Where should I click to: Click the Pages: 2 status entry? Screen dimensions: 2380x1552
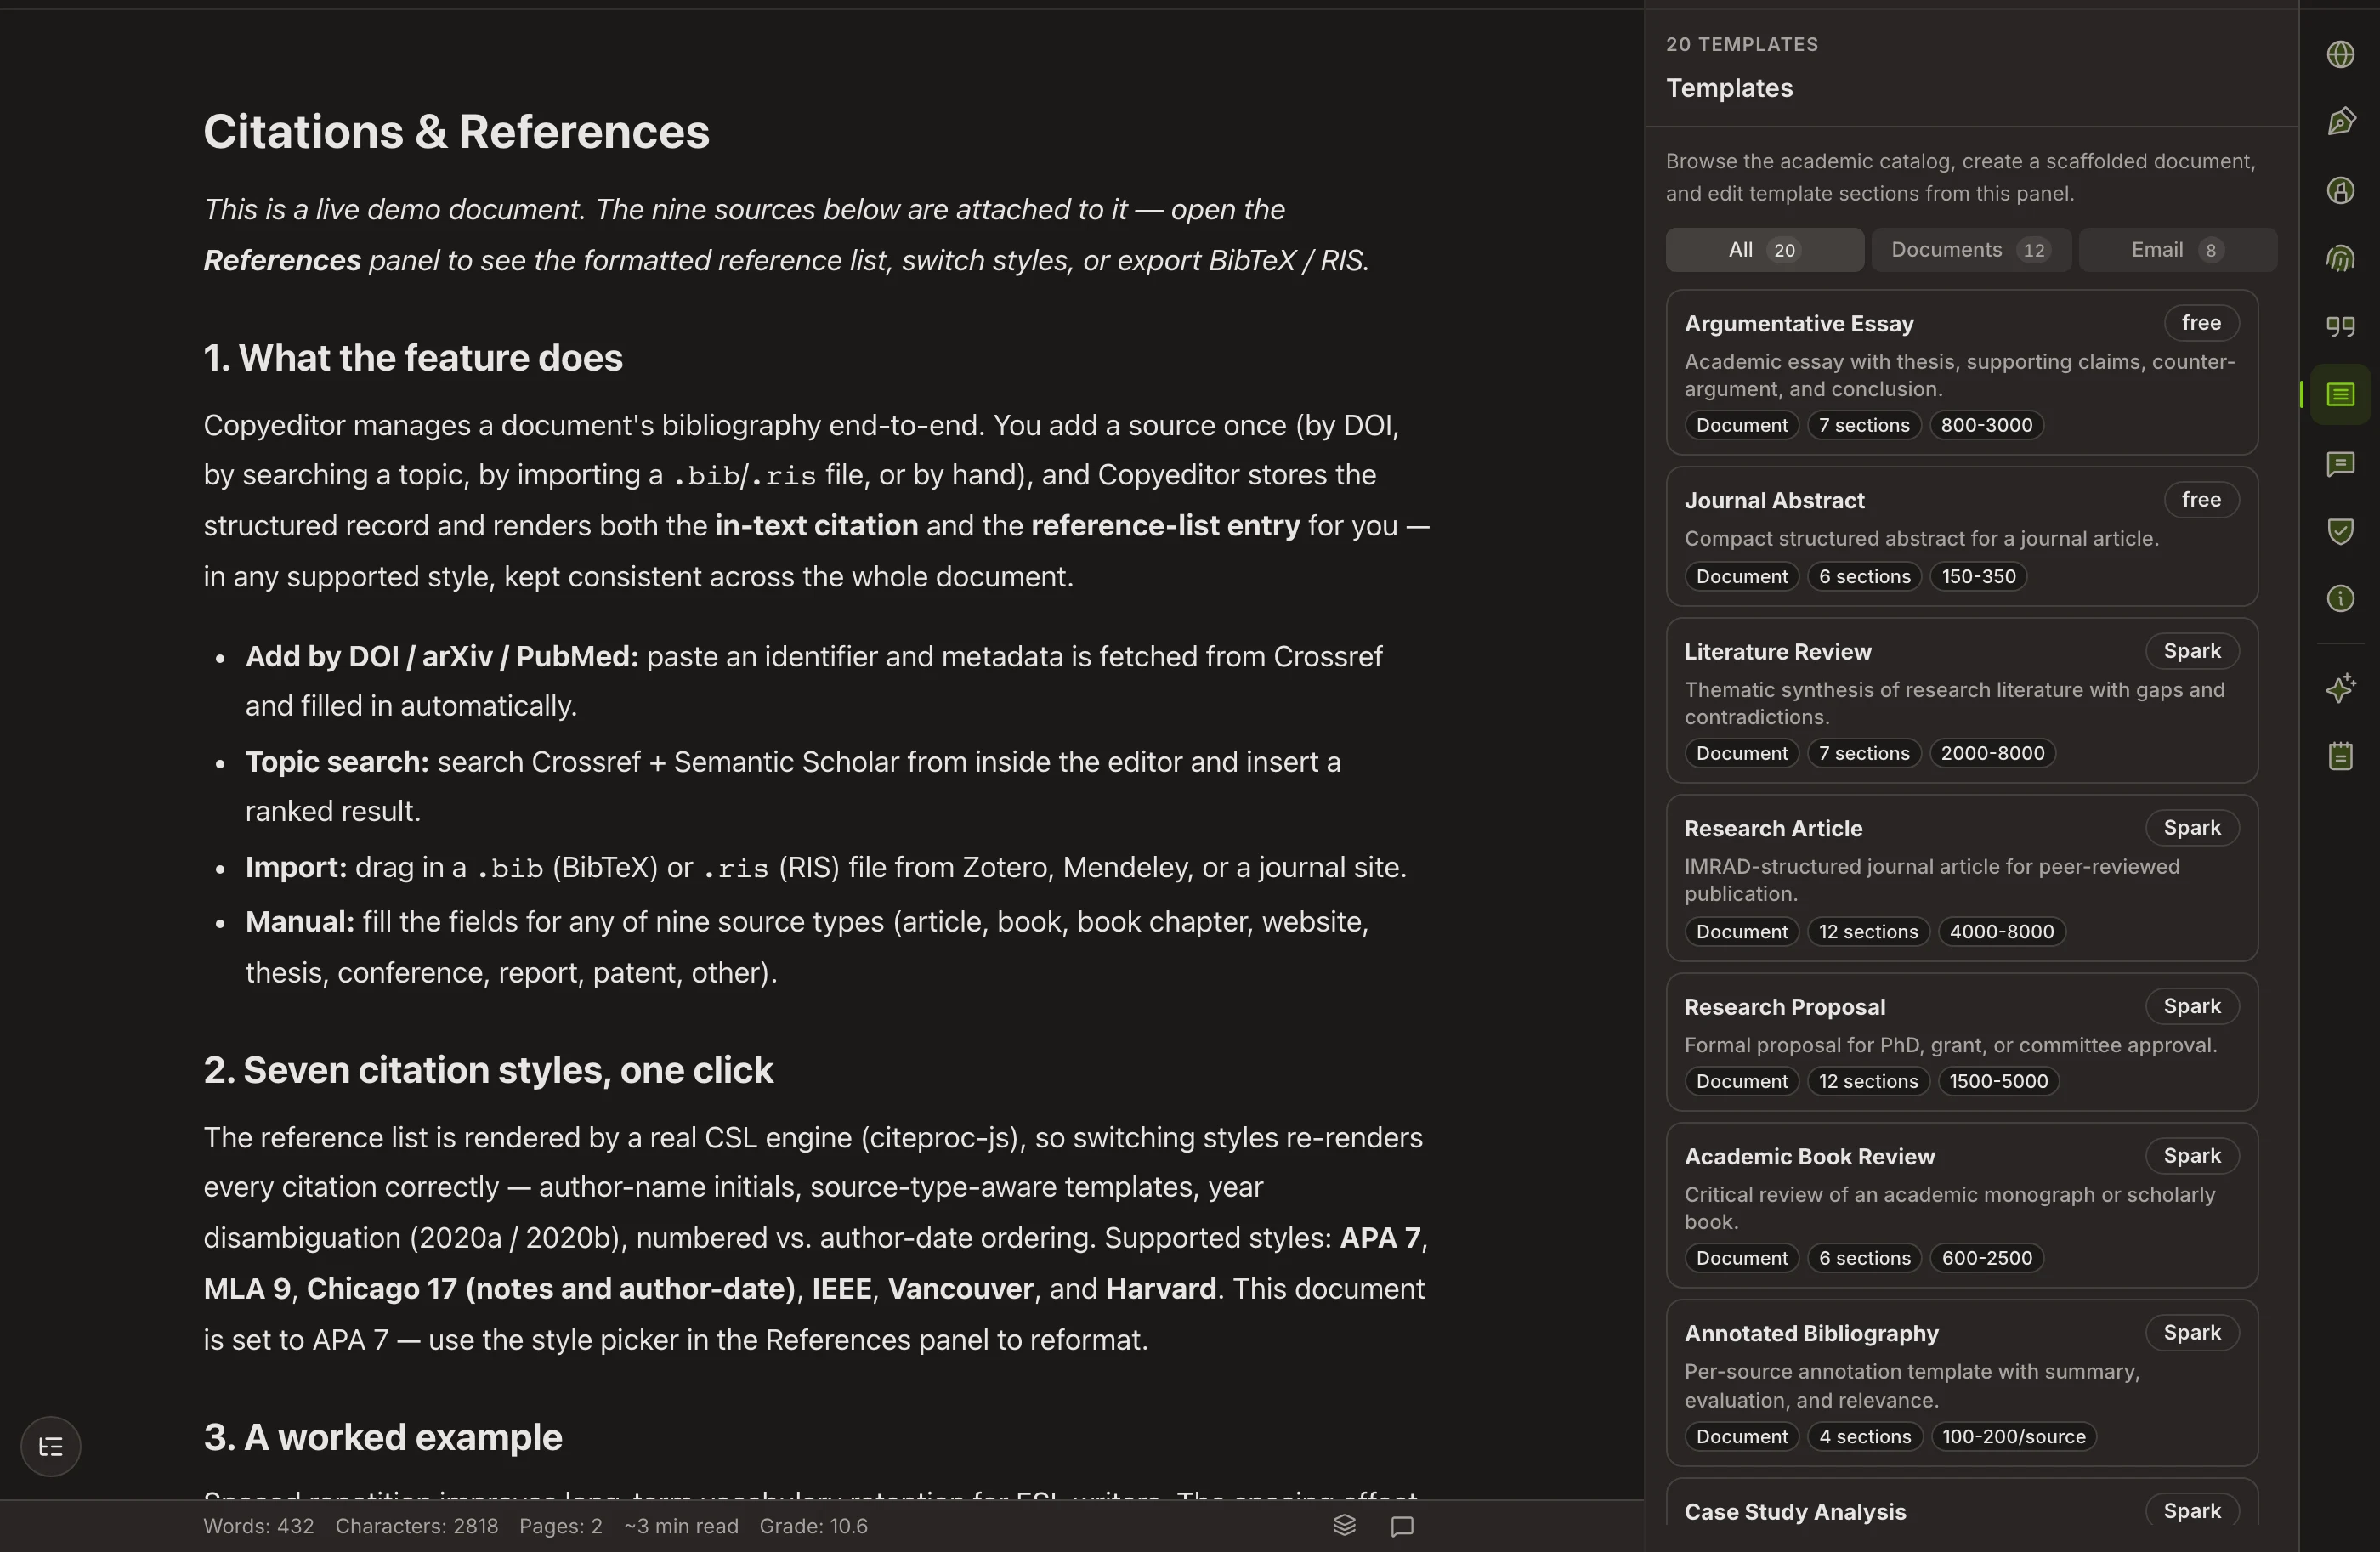coord(560,1526)
